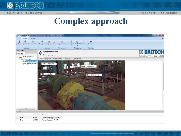The height and width of the screenshot is (136, 181).
Task: Click the green check icon on point 1.5
Action: [41, 74]
